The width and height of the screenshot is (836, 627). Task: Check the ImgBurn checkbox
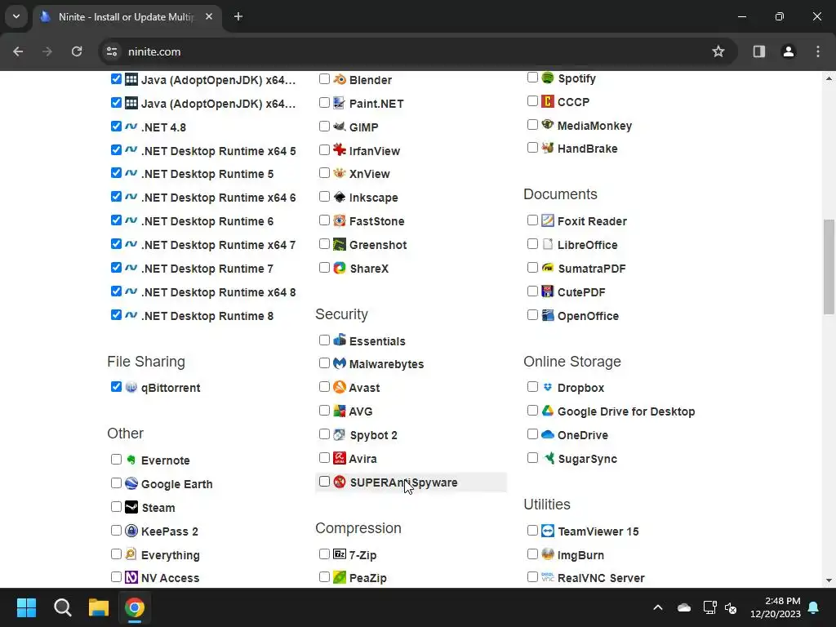(532, 554)
